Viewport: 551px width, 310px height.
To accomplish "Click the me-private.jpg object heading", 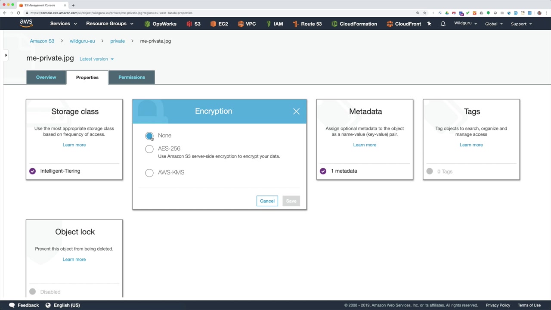I will point(50,58).
